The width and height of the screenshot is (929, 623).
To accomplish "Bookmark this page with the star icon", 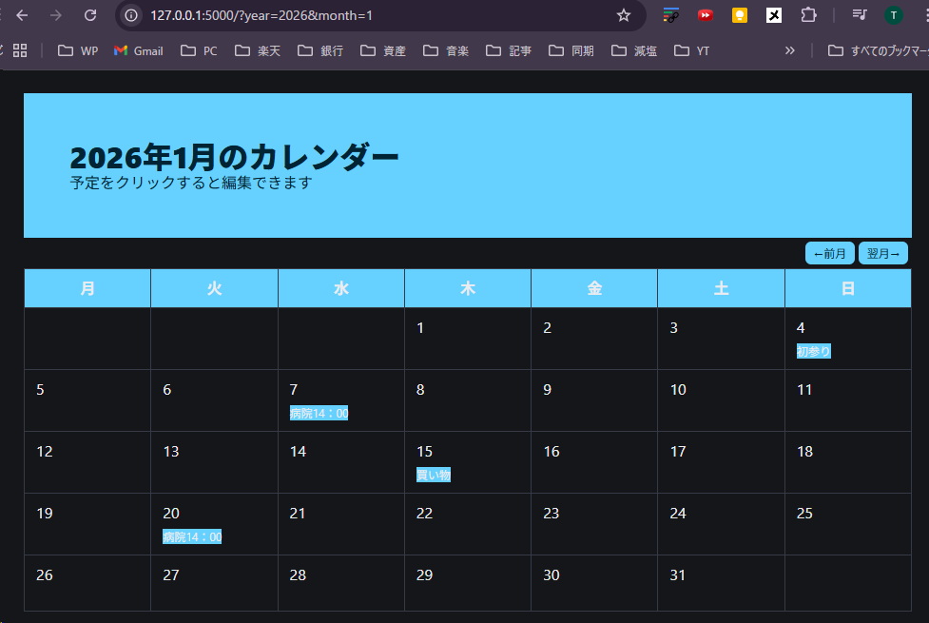I will click(624, 15).
